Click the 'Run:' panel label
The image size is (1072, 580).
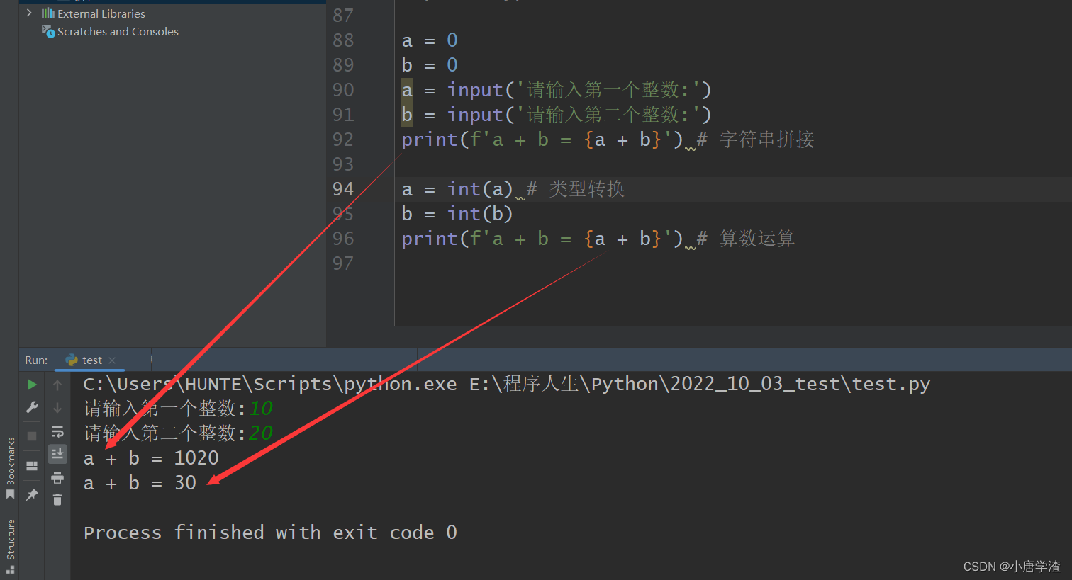click(36, 360)
